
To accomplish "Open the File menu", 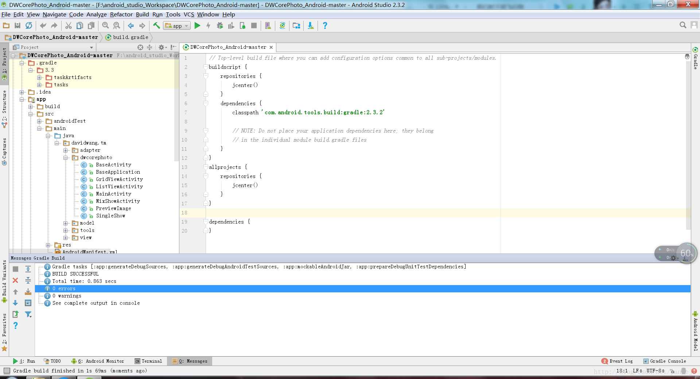I will tap(6, 15).
